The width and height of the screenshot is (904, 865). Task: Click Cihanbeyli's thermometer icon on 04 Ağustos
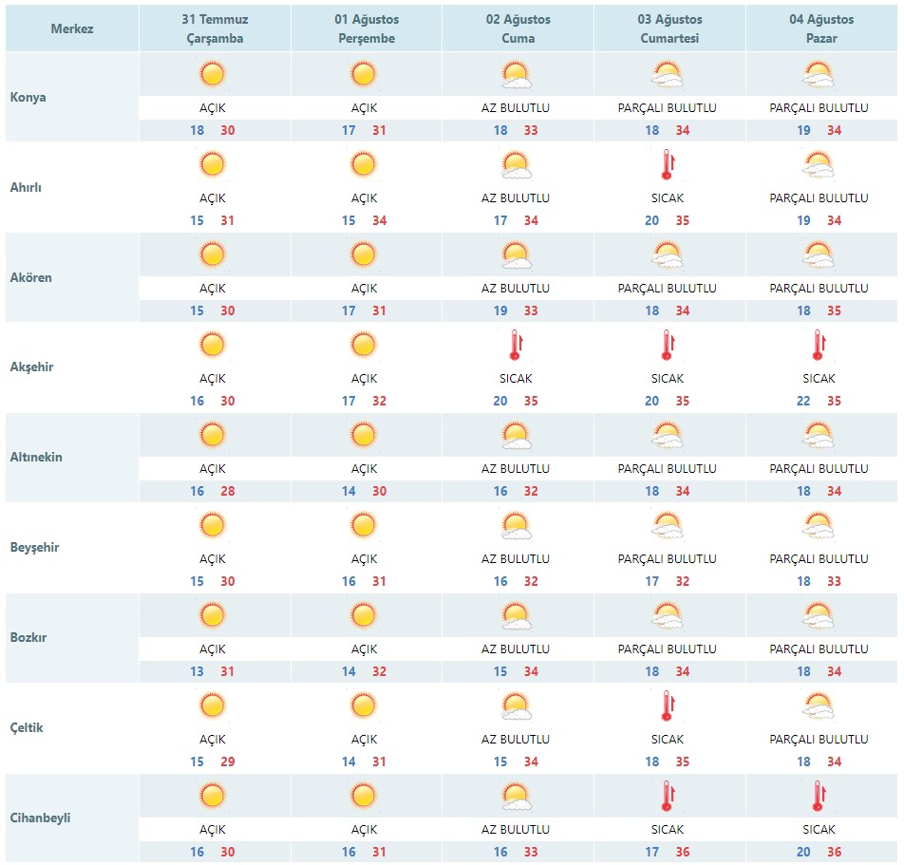click(x=819, y=797)
